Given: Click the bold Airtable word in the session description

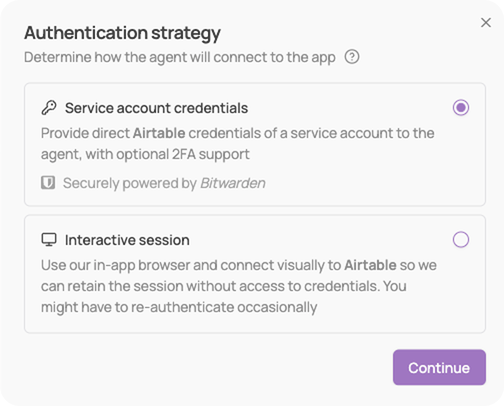Looking at the screenshot, I should 370,265.
